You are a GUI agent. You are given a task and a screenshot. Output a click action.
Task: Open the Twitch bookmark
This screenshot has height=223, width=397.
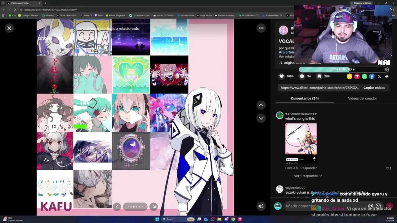99,15
